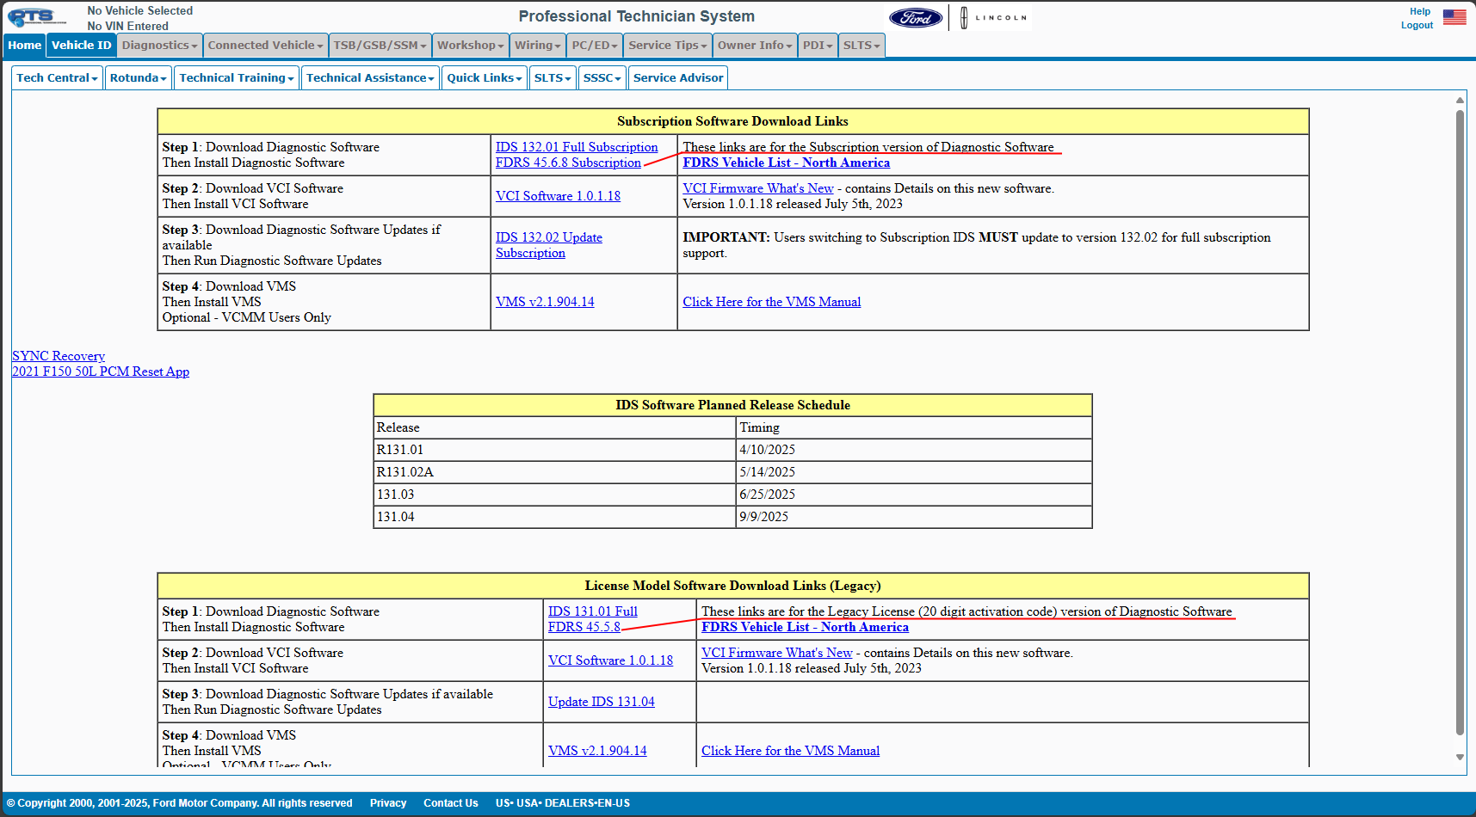Open FDRS 45.6.8 Subscription link
The height and width of the screenshot is (817, 1476).
pyautogui.click(x=568, y=163)
